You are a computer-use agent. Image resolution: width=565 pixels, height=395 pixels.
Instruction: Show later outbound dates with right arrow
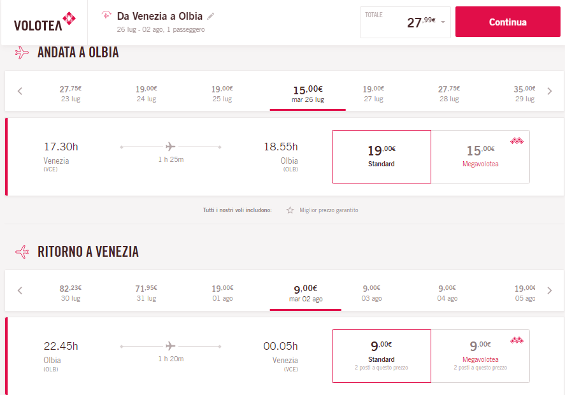tap(550, 91)
